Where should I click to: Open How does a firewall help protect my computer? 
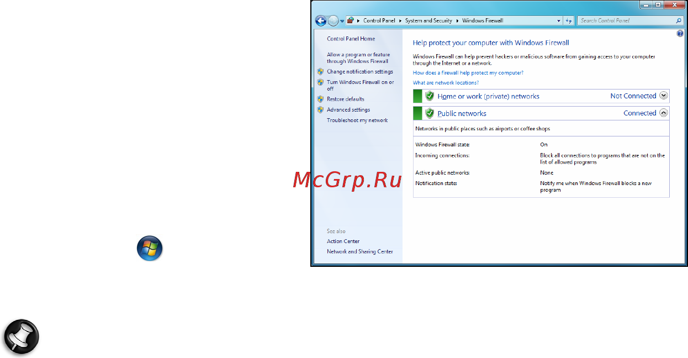coord(468,72)
